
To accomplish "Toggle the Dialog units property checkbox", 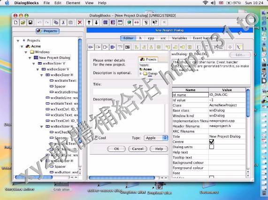I will [212, 147].
